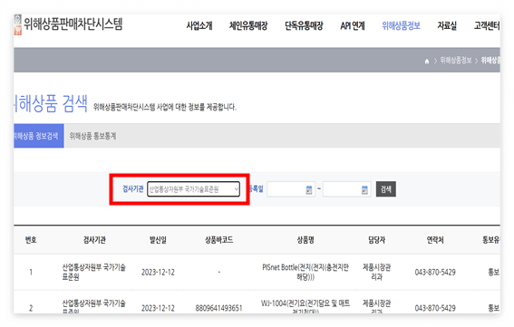The height and width of the screenshot is (327, 514).
Task: Click barcode 8809641493651
Action: coord(219,308)
